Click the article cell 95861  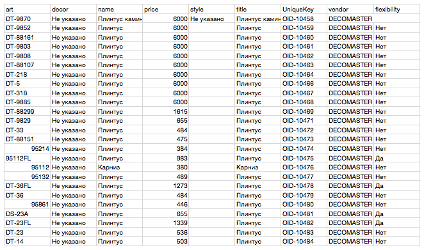click(27, 205)
